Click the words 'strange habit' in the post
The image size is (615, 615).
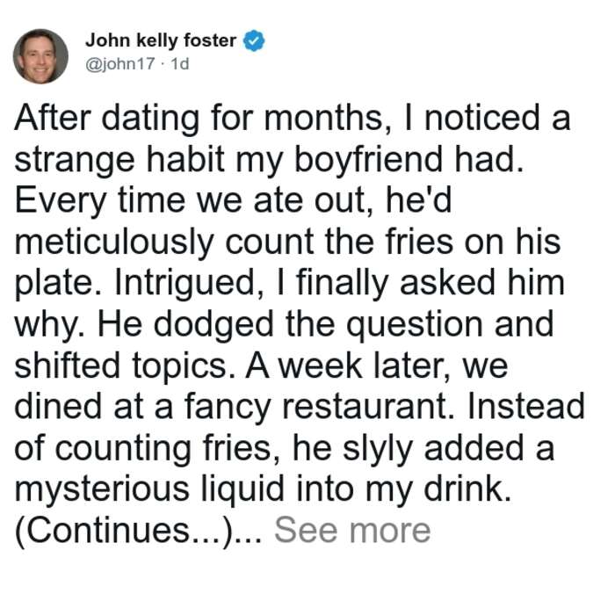pyautogui.click(x=119, y=160)
